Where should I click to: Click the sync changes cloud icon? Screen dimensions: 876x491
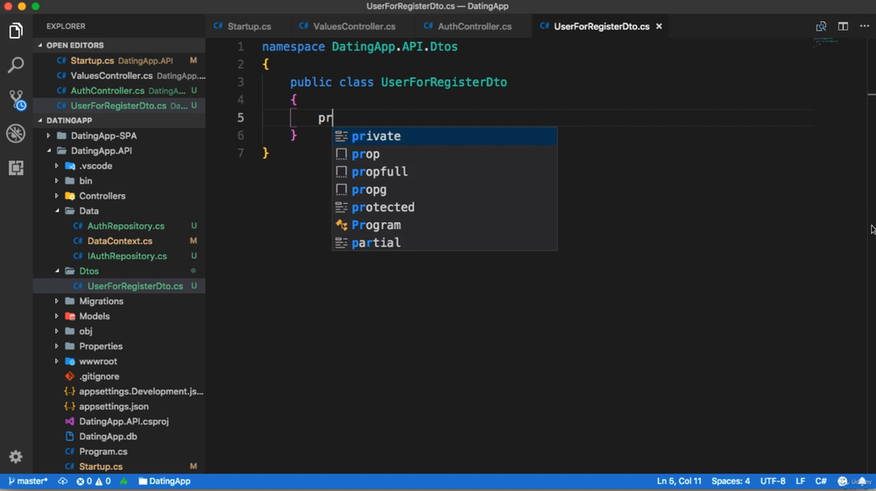[x=62, y=481]
